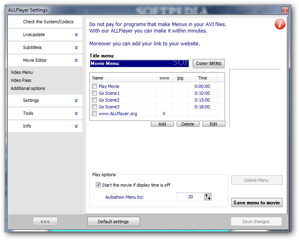
Task: Open the Video Pass item
Action: (x=21, y=80)
